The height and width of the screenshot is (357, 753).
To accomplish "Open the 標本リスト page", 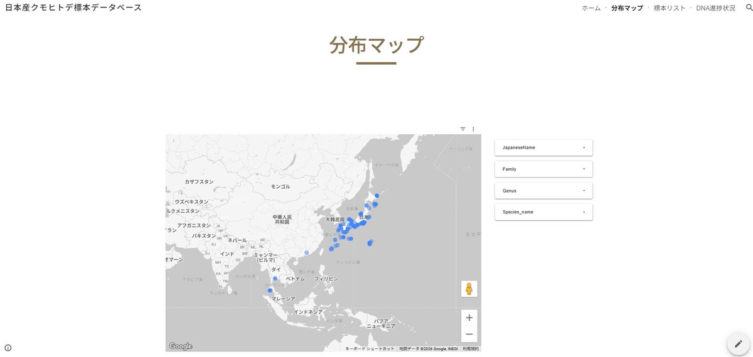I will pos(670,8).
